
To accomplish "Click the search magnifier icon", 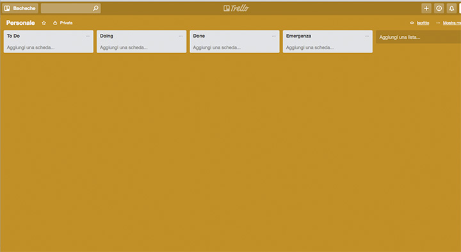I will click(95, 8).
